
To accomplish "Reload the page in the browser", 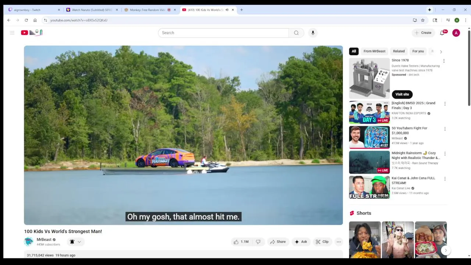I will pyautogui.click(x=26, y=20).
